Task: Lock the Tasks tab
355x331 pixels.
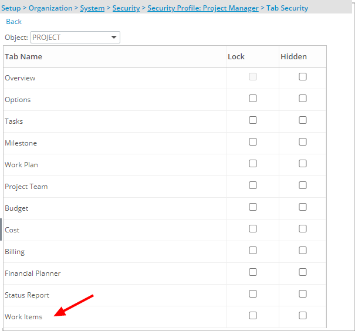Action: pos(253,120)
